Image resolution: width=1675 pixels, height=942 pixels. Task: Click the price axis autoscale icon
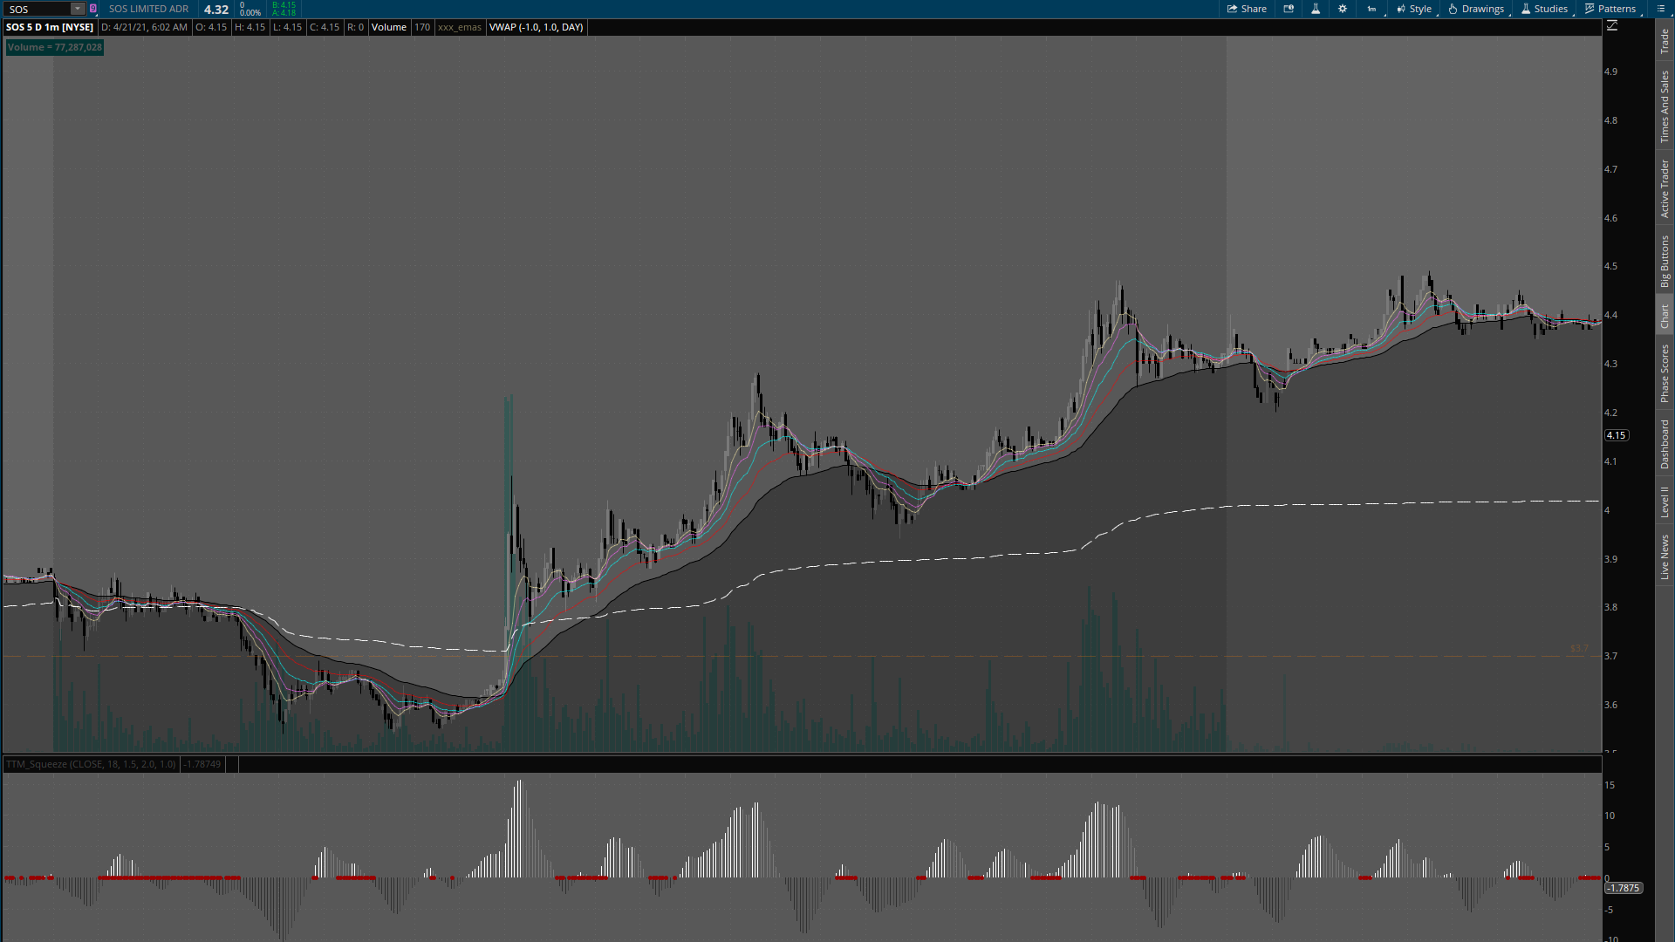coord(1612,26)
